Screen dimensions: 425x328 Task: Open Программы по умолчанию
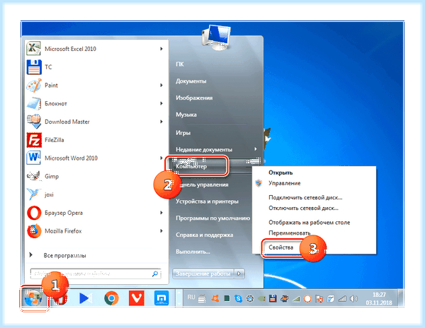coord(212,218)
